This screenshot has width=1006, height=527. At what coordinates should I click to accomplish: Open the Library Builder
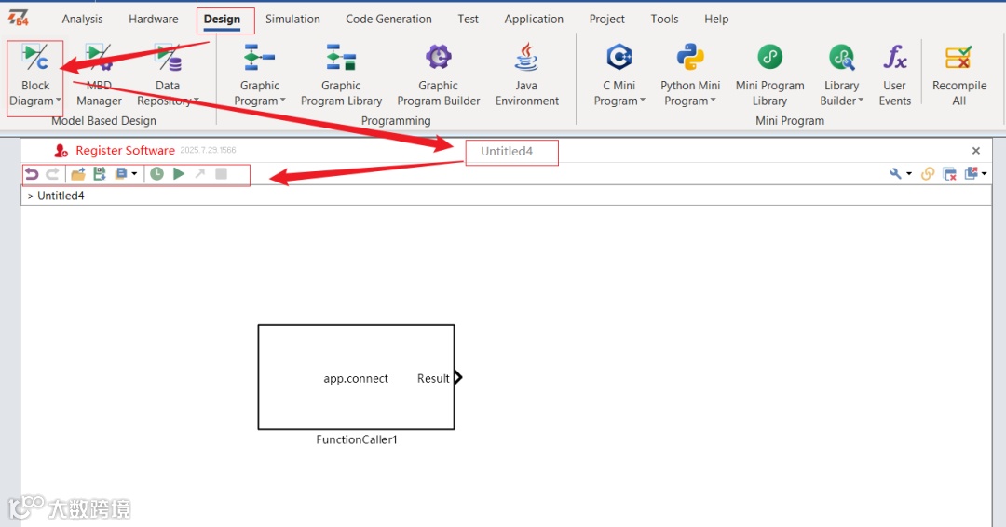841,76
